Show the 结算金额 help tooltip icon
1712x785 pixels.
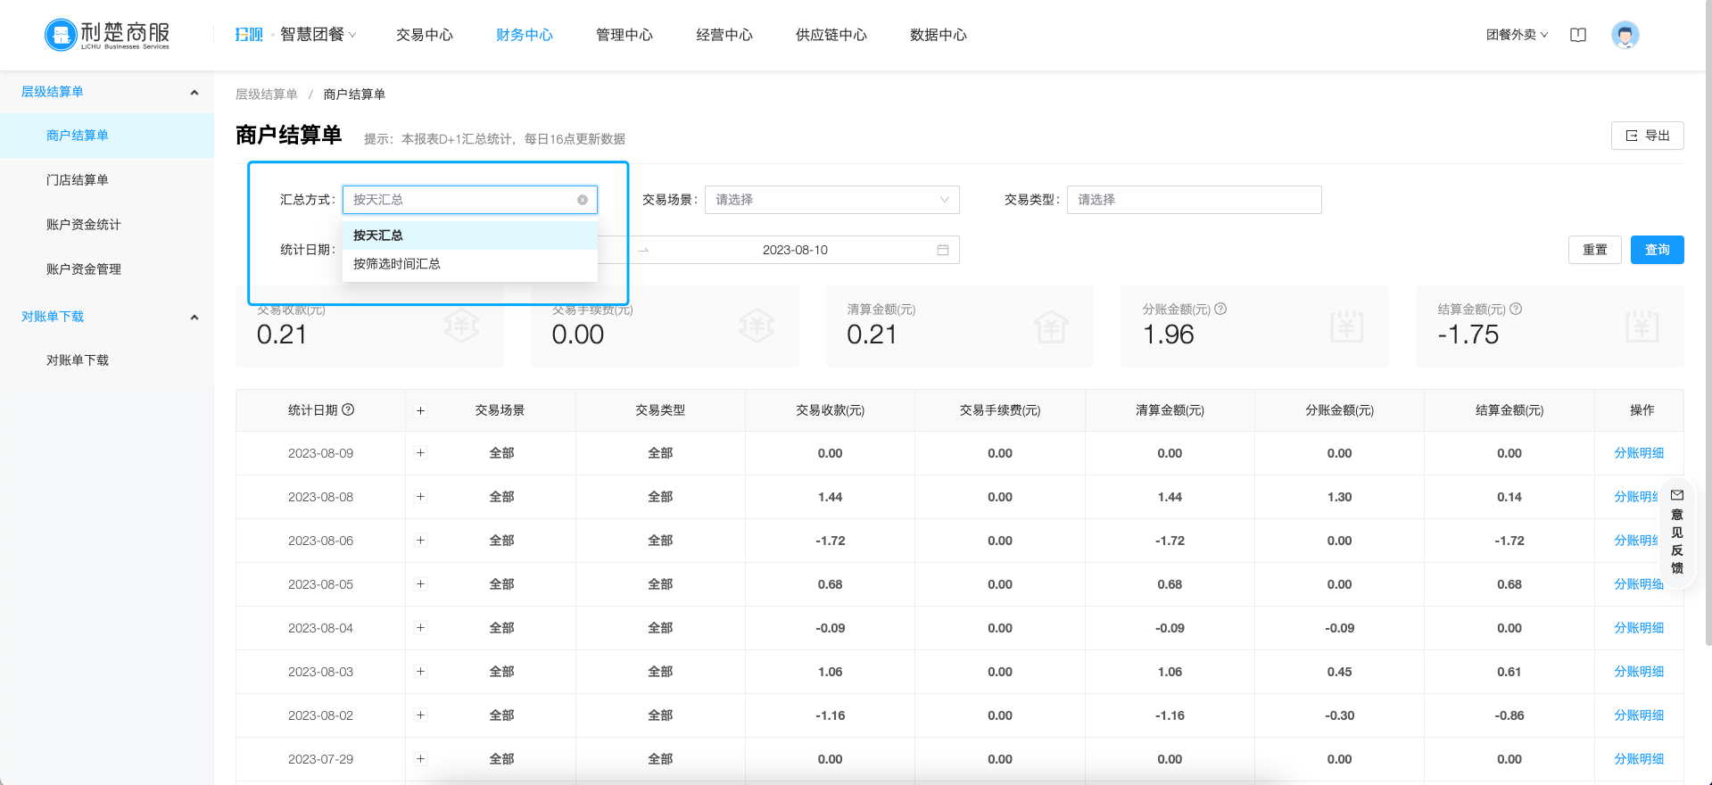1516,309
